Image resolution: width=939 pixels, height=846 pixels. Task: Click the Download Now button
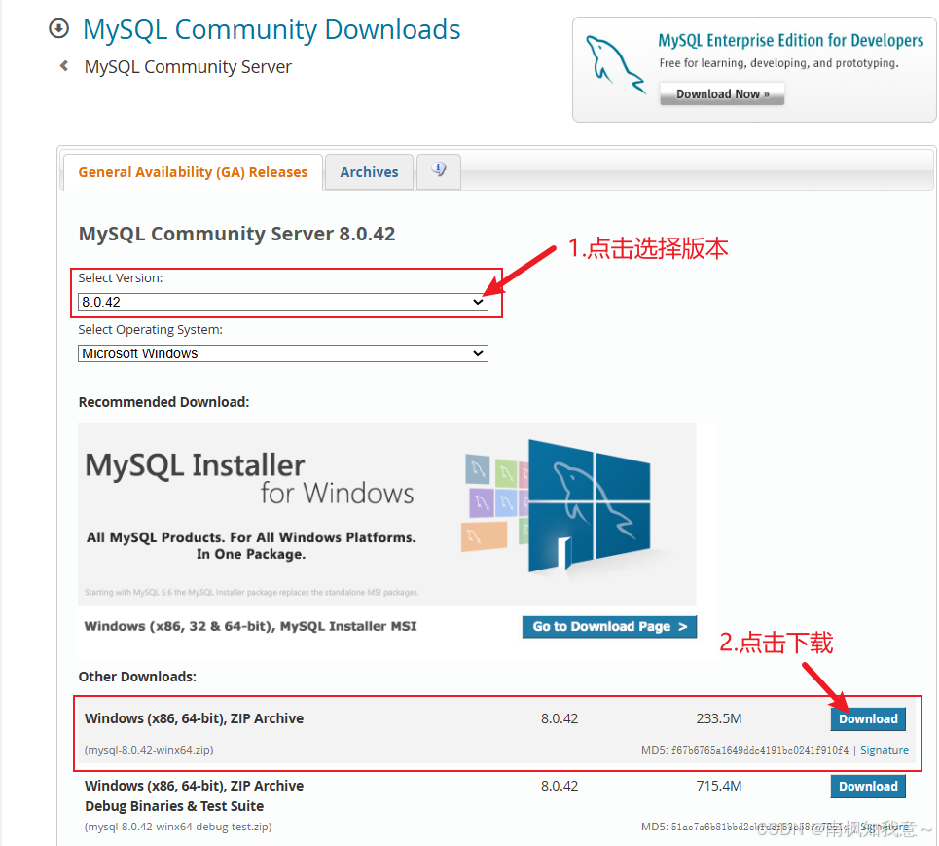click(x=722, y=94)
